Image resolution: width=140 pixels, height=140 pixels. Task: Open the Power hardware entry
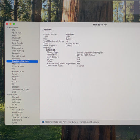[x=15, y=74]
